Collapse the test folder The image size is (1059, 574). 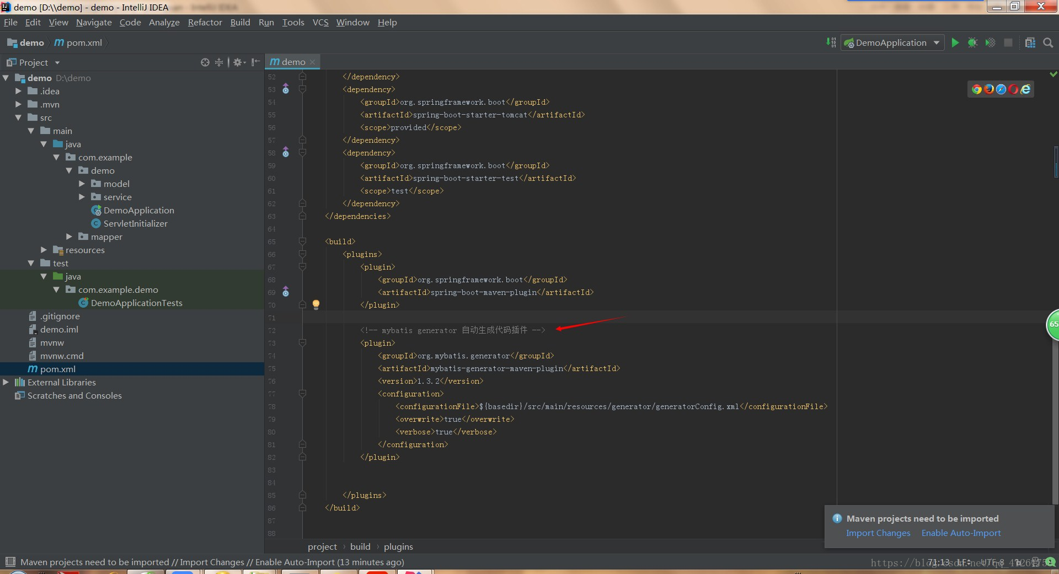tap(31, 263)
